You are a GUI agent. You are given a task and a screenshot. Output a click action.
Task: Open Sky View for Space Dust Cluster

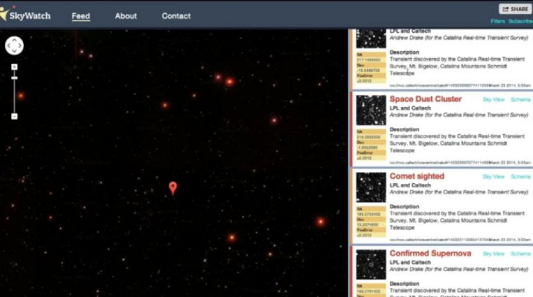[494, 100]
